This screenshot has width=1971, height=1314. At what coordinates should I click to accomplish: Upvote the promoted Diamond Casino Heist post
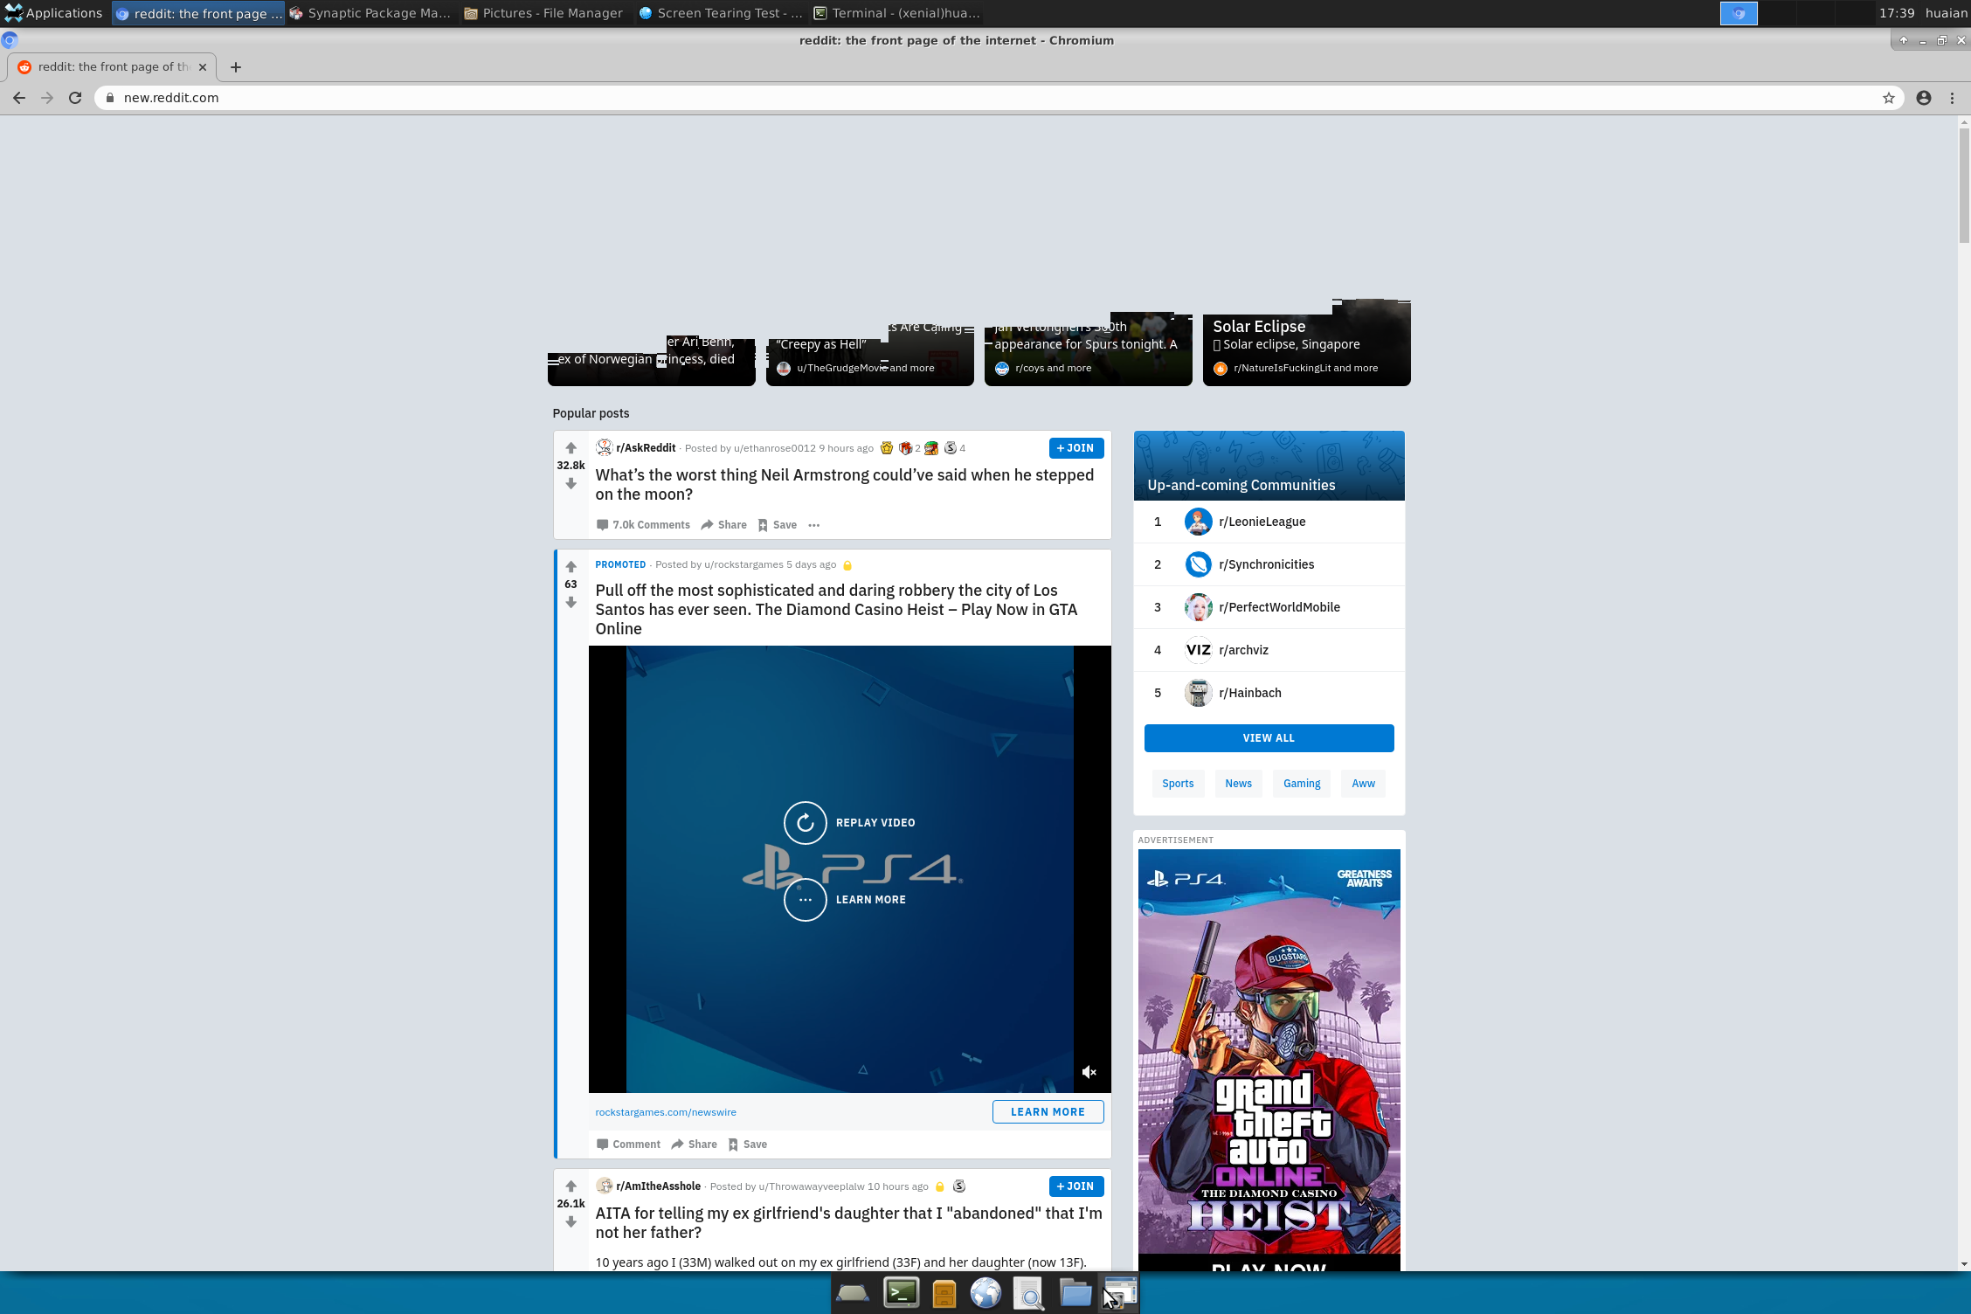click(571, 565)
